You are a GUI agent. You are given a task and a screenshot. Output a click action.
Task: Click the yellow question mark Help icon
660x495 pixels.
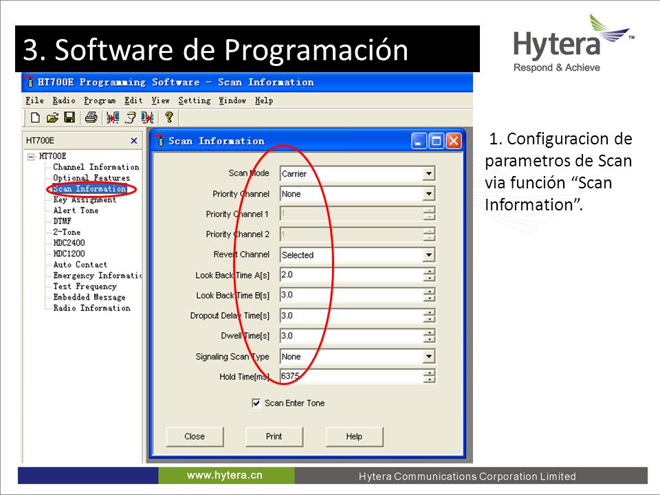coord(169,117)
